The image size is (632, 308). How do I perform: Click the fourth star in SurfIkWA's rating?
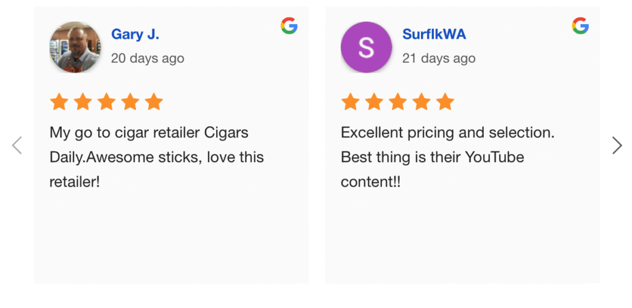click(422, 102)
